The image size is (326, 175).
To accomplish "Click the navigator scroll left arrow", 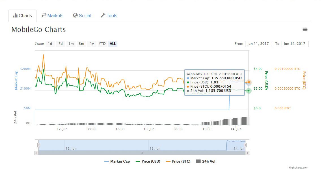I will pos(36,153).
